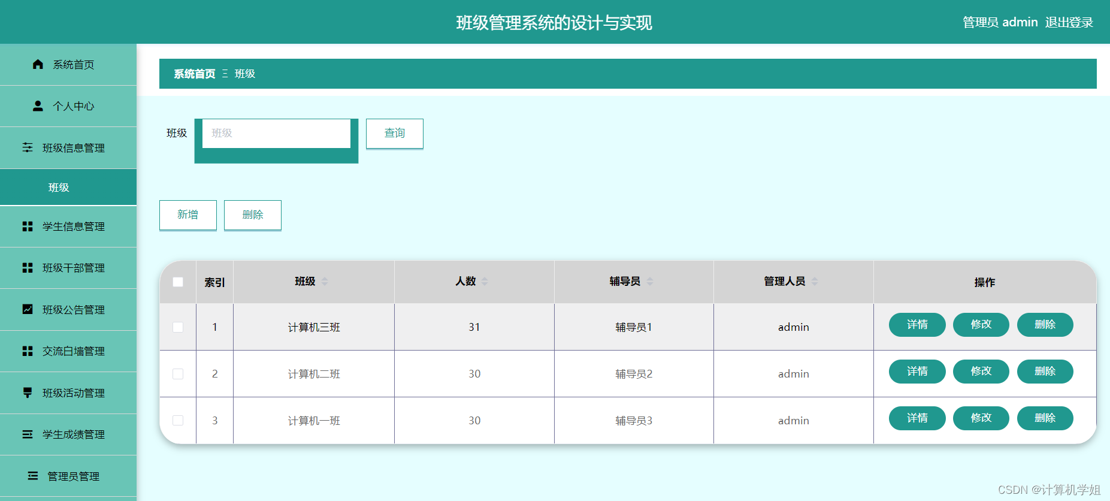Open the 个人中心 sidebar menu item
The height and width of the screenshot is (501, 1110).
coord(68,106)
